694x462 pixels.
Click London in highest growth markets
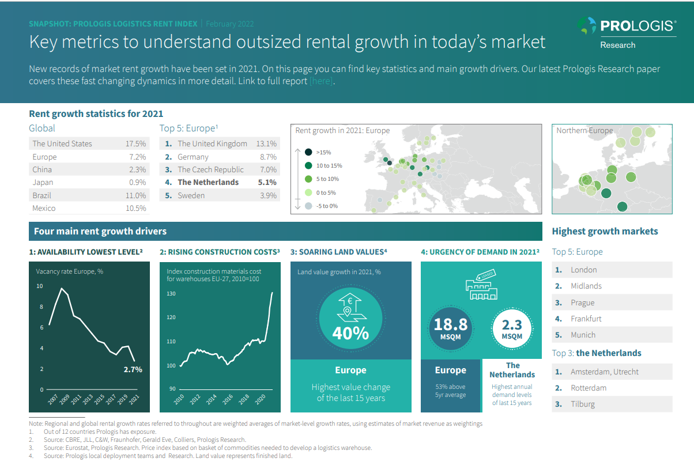[x=612, y=270]
